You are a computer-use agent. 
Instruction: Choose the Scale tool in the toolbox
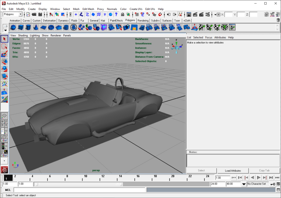click(x=4, y=76)
